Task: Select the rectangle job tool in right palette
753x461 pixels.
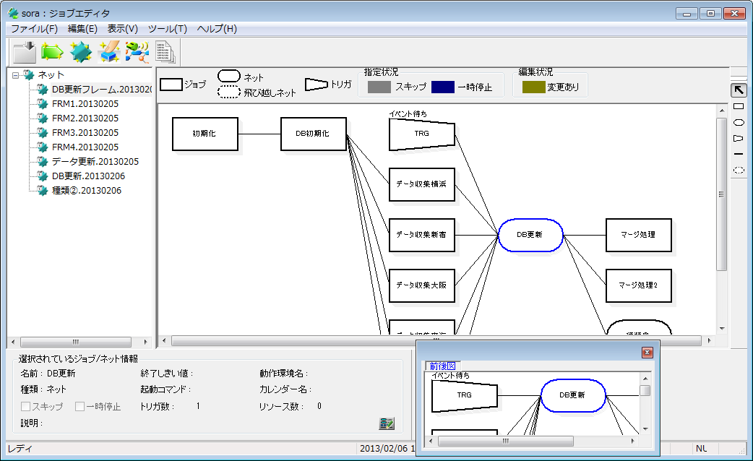Action: pos(739,107)
